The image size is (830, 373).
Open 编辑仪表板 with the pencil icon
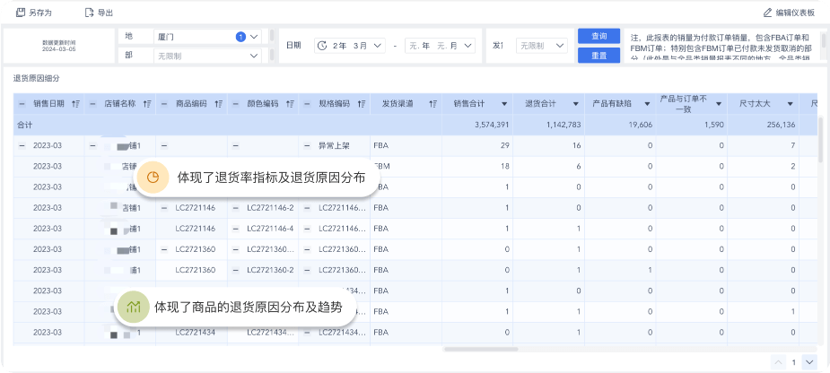pyautogui.click(x=768, y=13)
